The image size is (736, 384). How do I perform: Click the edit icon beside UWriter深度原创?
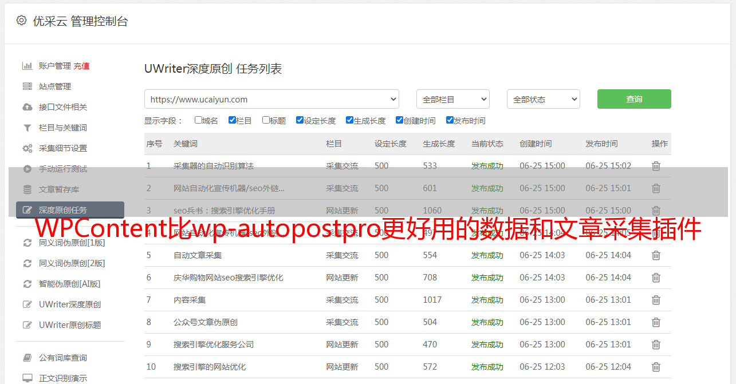(27, 304)
